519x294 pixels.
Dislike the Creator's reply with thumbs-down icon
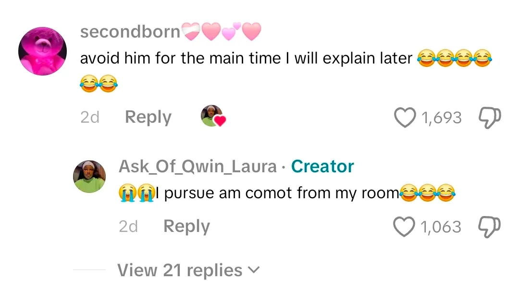pyautogui.click(x=490, y=227)
